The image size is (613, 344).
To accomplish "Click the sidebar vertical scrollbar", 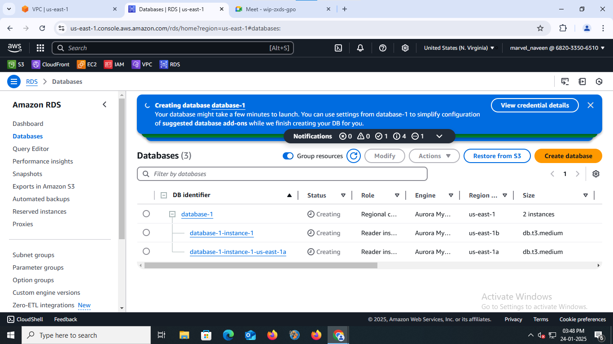I will [x=122, y=169].
